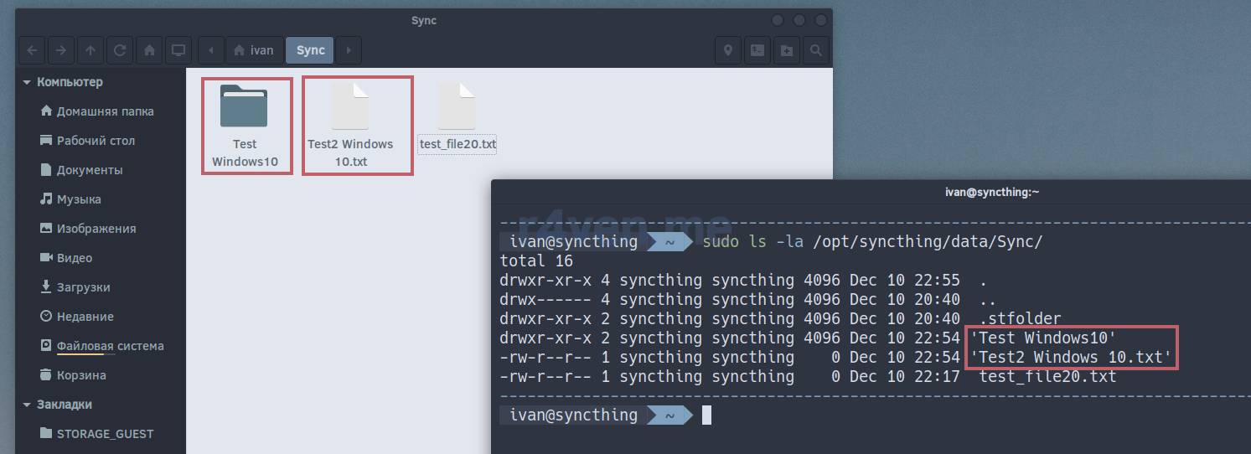Create a new folder from toolbar

[786, 50]
